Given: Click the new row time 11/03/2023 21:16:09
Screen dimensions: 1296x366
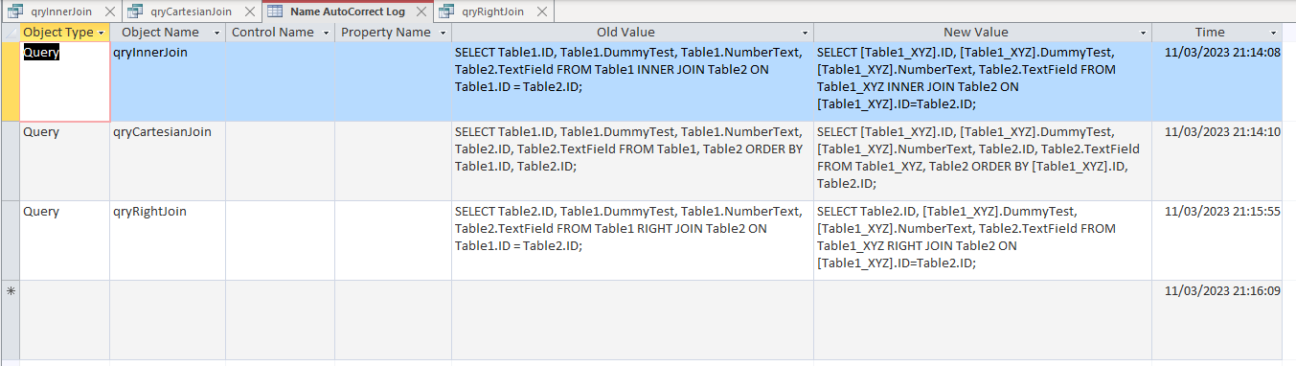Looking at the screenshot, I should click(1217, 320).
